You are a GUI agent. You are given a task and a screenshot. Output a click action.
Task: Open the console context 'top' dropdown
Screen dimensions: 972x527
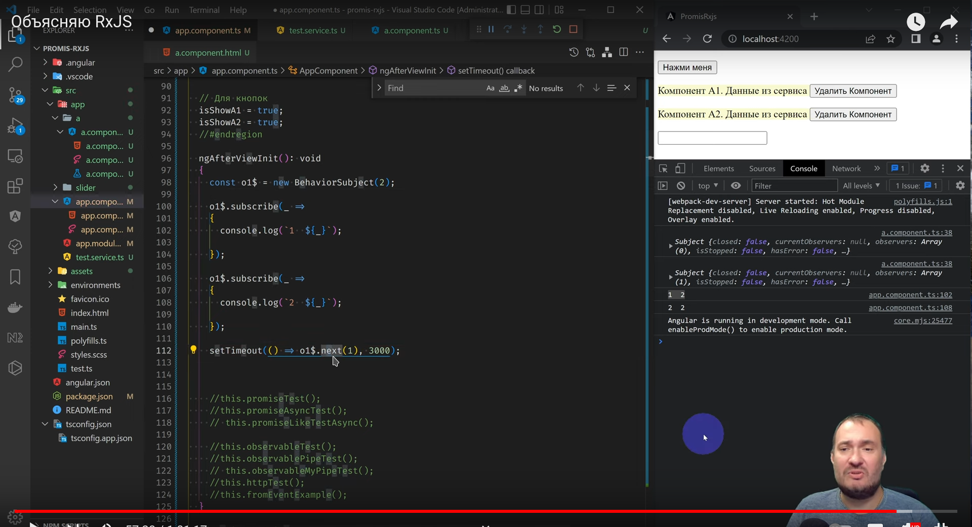708,186
